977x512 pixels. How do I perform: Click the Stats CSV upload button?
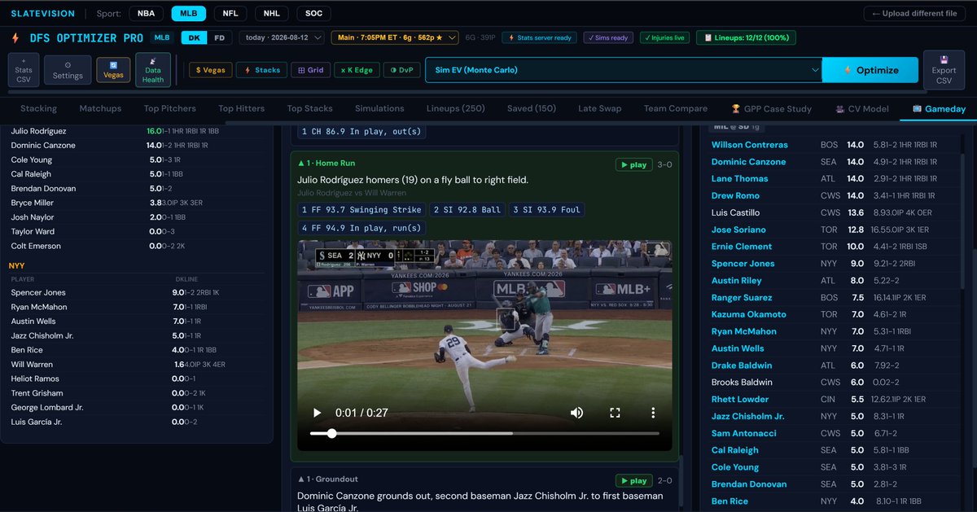point(24,70)
